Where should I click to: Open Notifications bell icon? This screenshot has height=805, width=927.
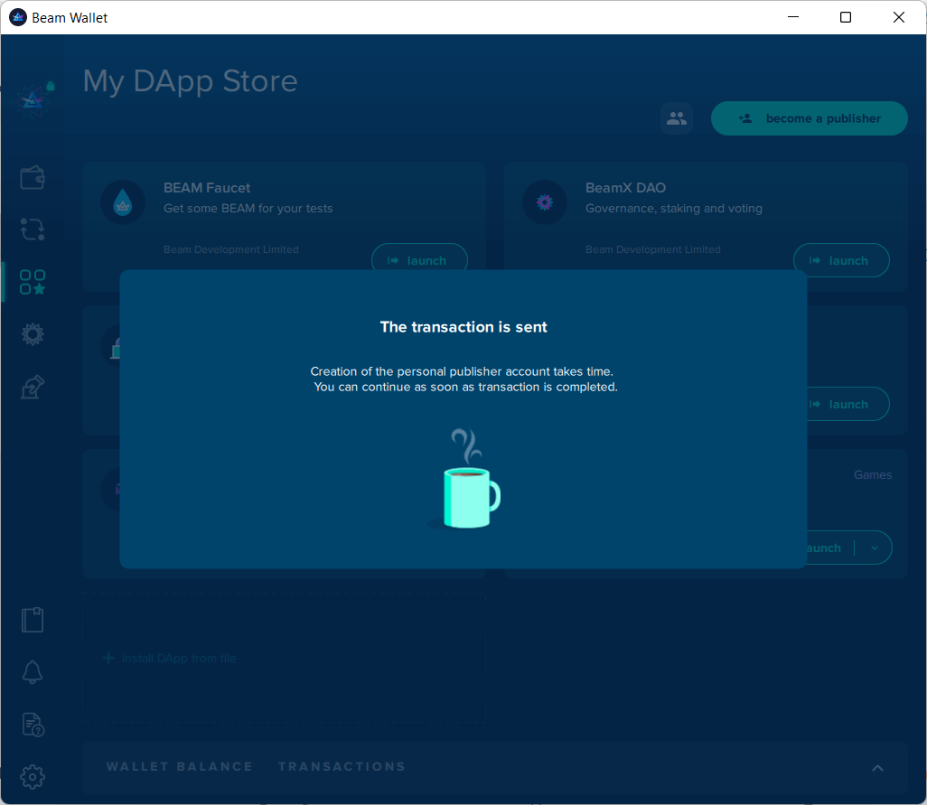click(33, 672)
